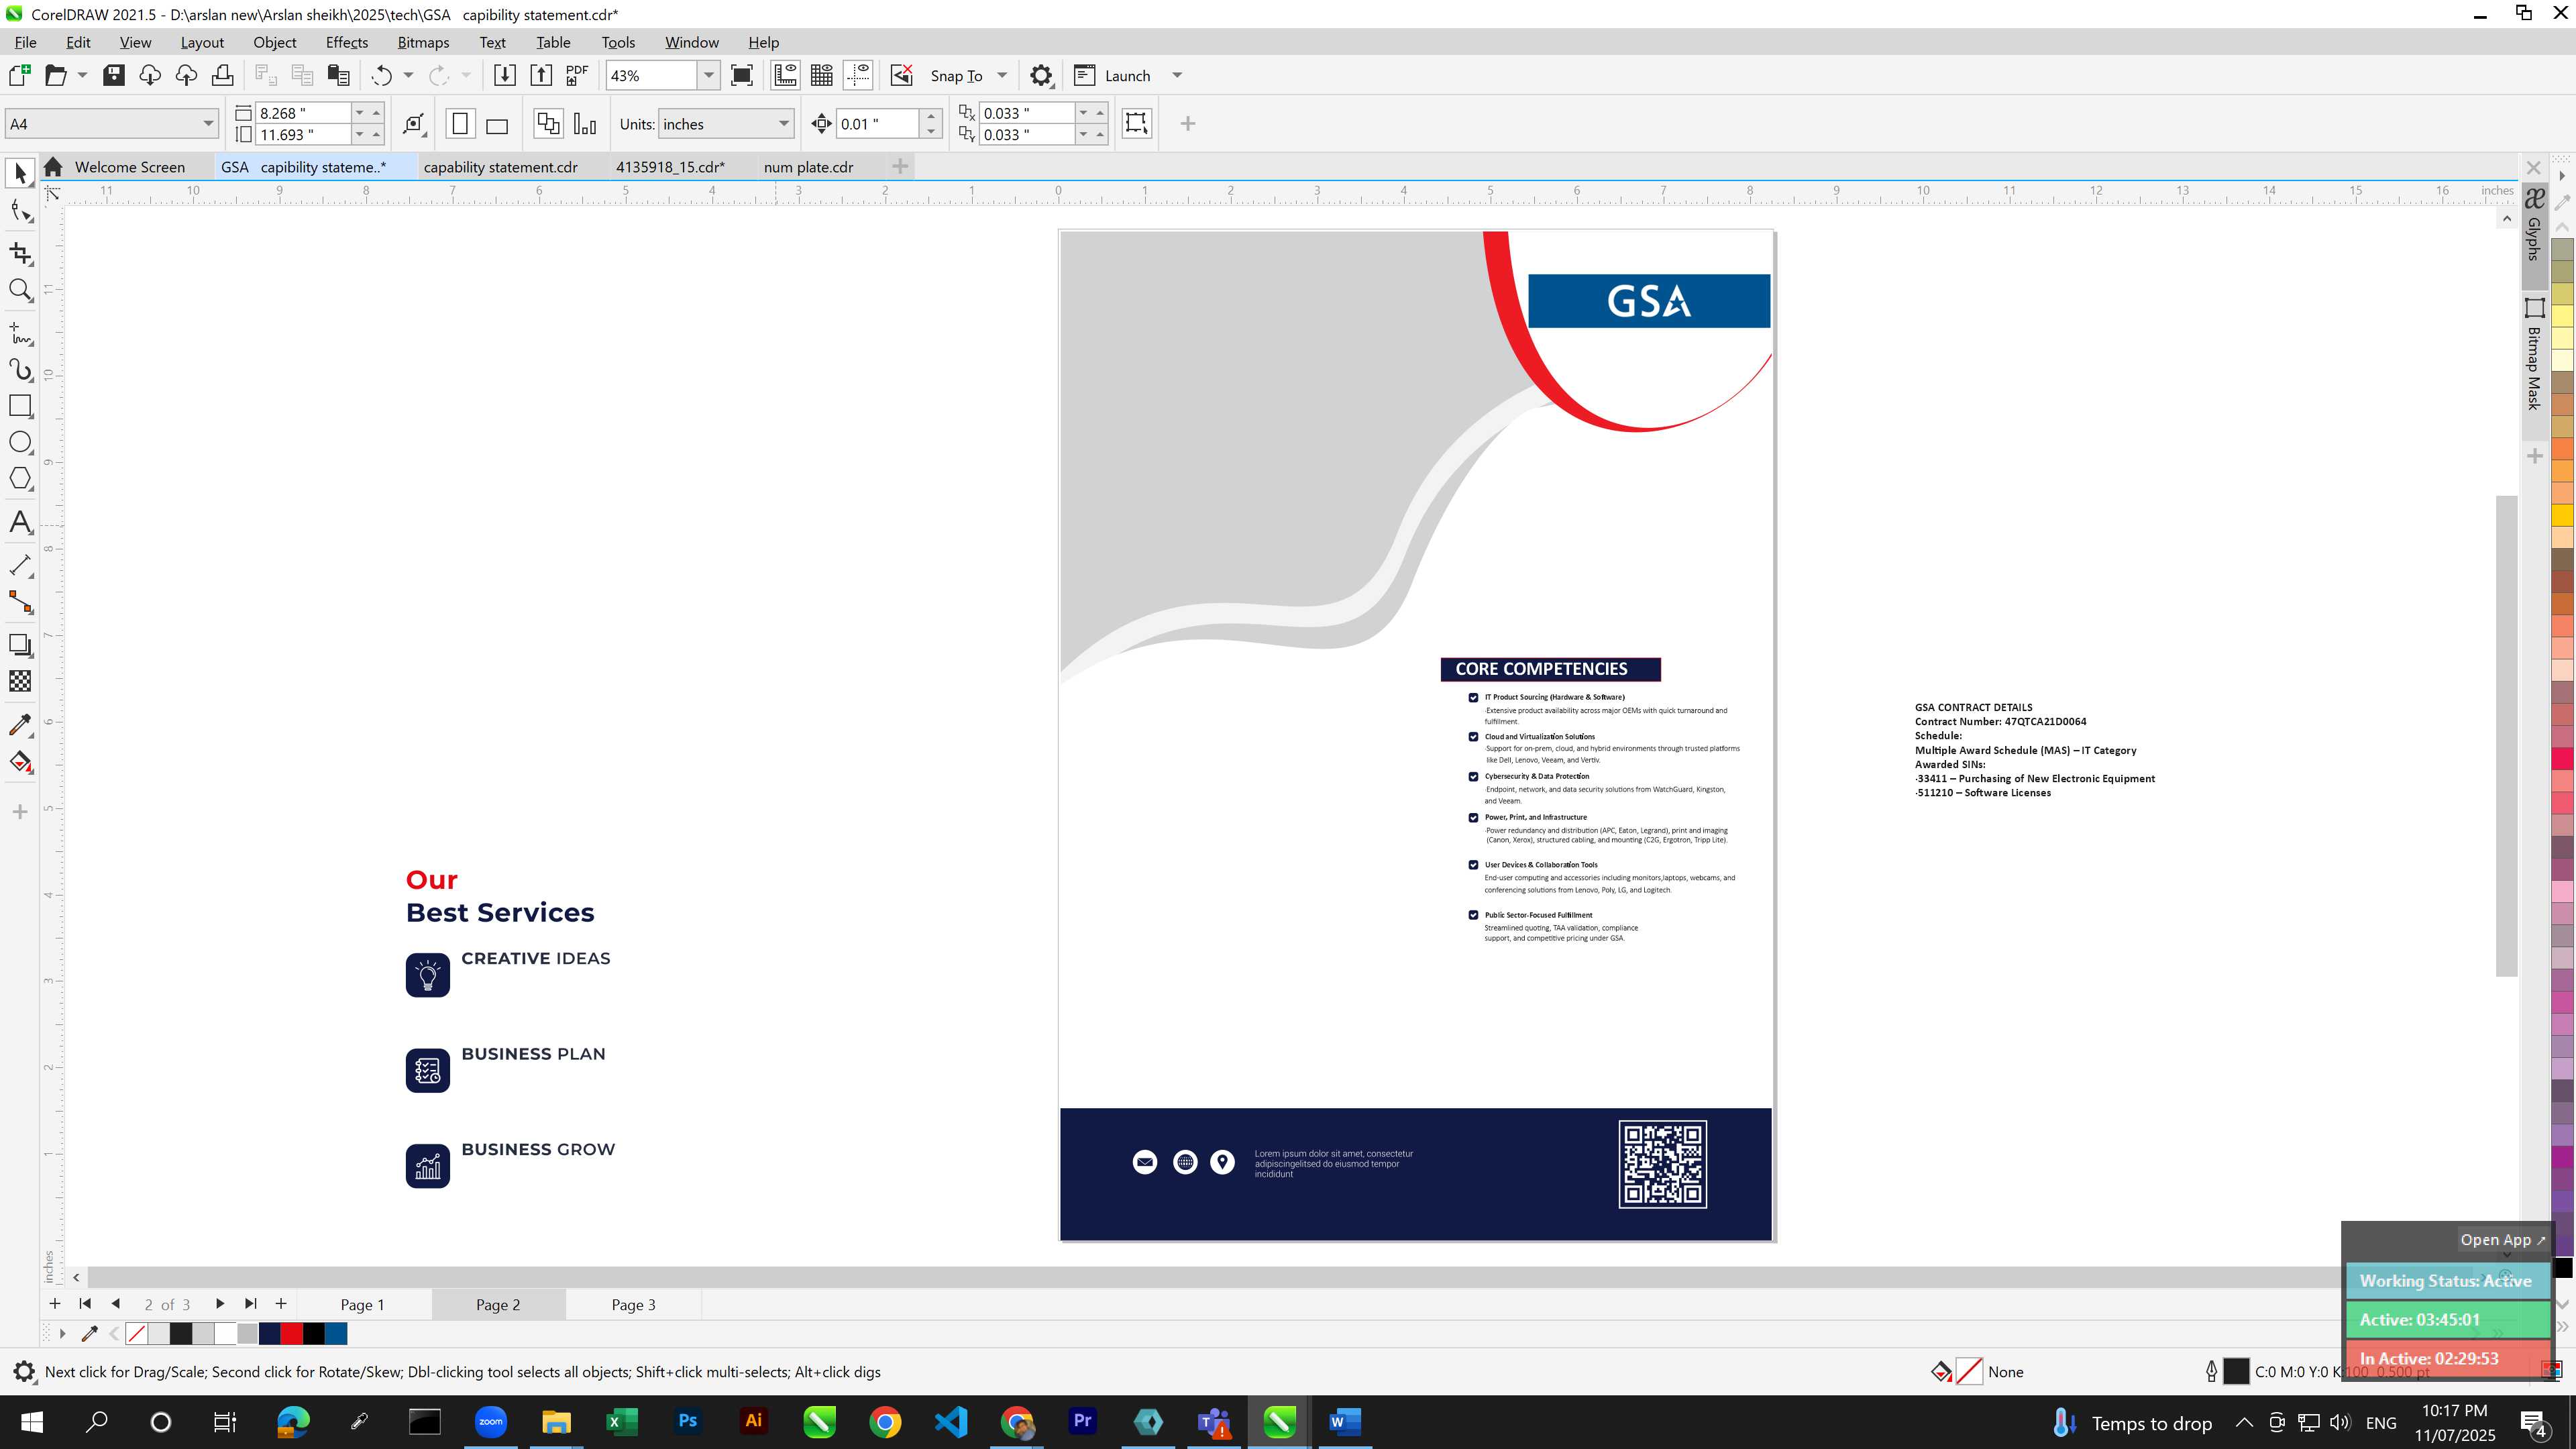2576x1449 pixels.
Task: Open the Effects menu
Action: click(347, 42)
